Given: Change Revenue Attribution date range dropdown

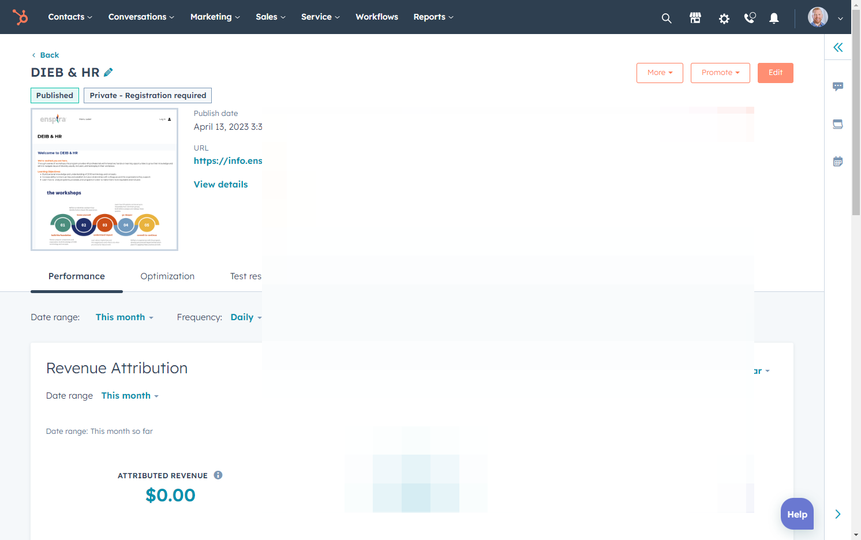Looking at the screenshot, I should pos(130,396).
